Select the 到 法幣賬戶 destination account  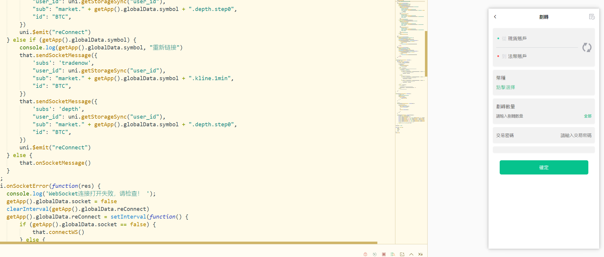517,56
